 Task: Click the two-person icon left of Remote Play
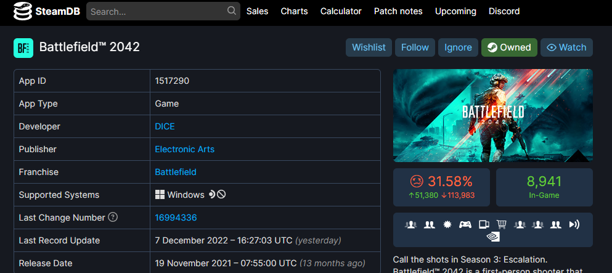tap(556, 224)
